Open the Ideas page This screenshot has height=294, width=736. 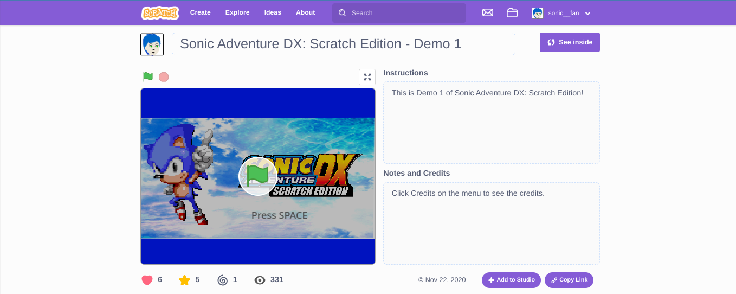click(x=273, y=13)
